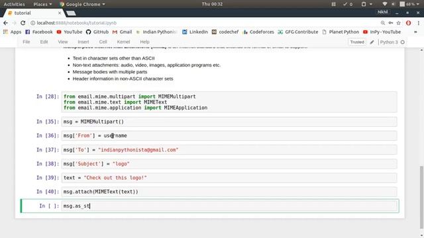The height and width of the screenshot is (238, 424).
Task: Open the Jupyter Insert menu
Action: [x=83, y=42]
